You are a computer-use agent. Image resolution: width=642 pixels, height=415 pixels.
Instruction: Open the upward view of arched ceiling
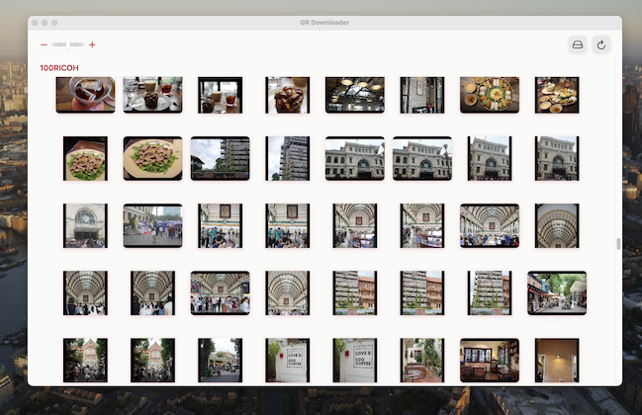(556, 225)
